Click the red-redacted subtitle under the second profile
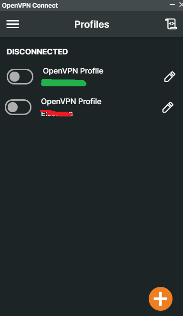Viewport: 183px width, 316px height. coord(57,113)
